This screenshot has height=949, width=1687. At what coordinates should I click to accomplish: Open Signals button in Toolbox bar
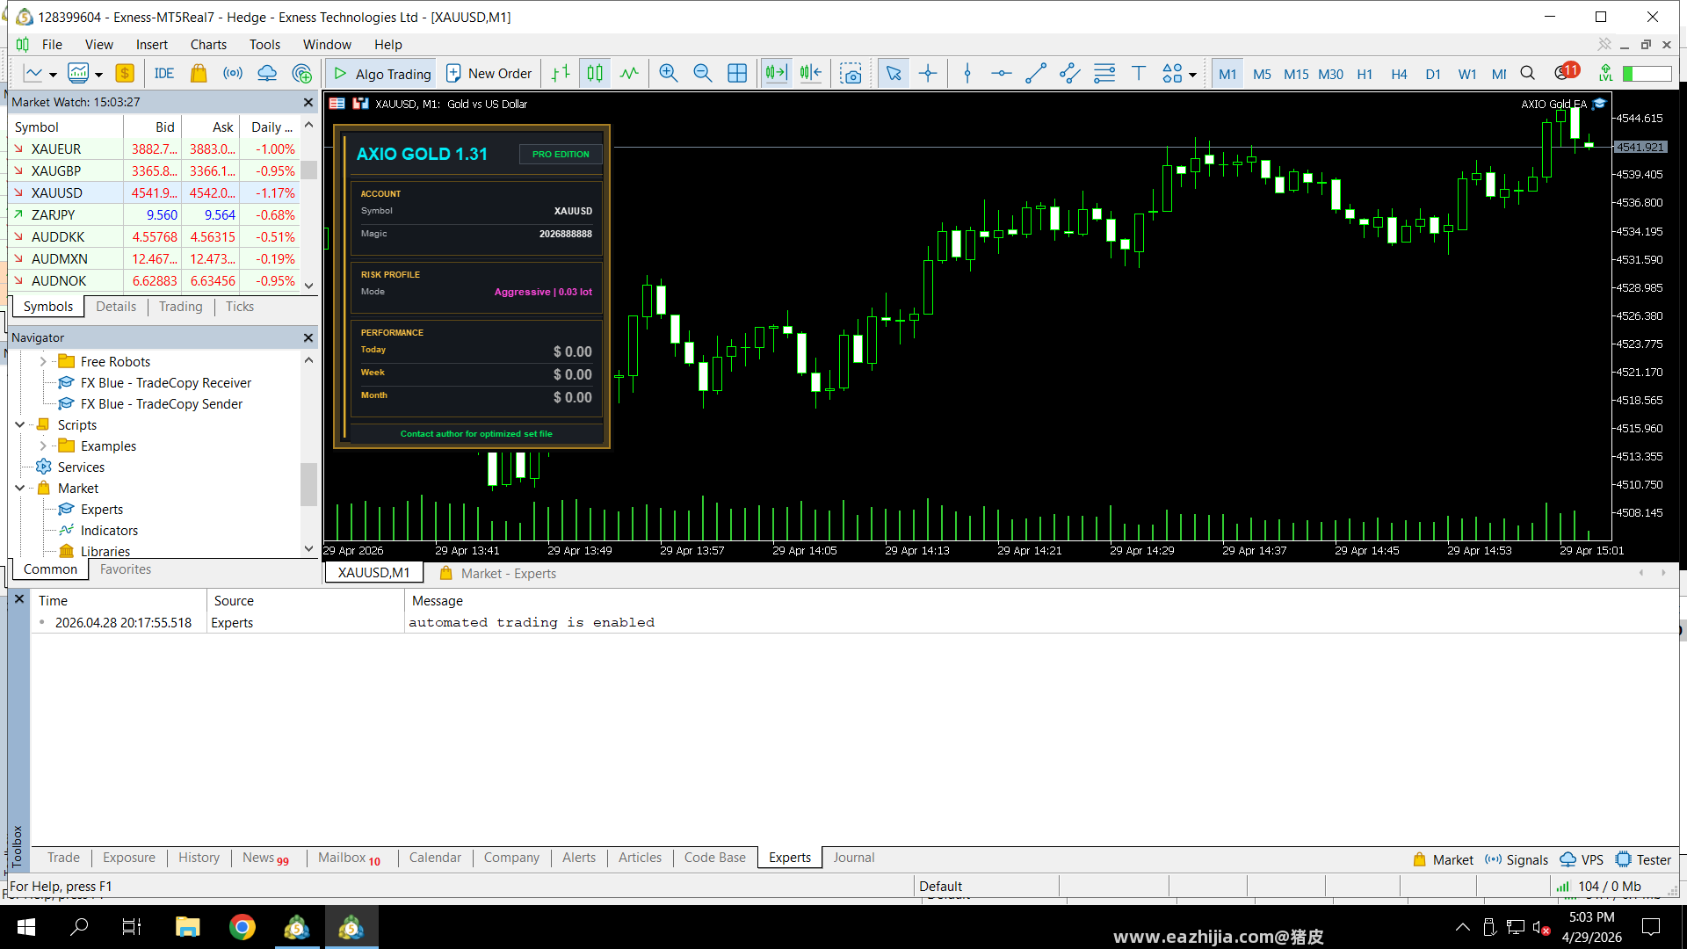tap(1517, 859)
